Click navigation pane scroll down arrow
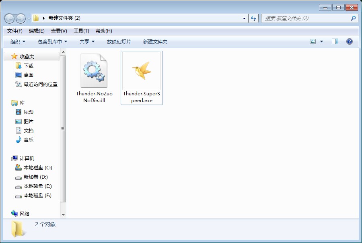The image size is (362, 243). click(x=63, y=215)
